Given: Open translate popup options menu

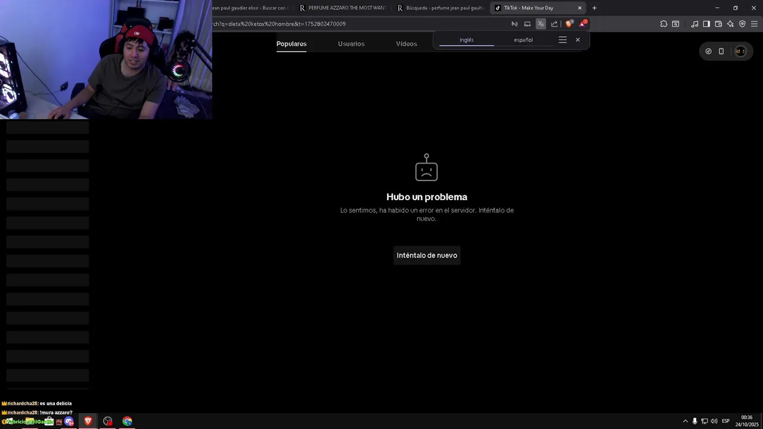Looking at the screenshot, I should [x=563, y=40].
